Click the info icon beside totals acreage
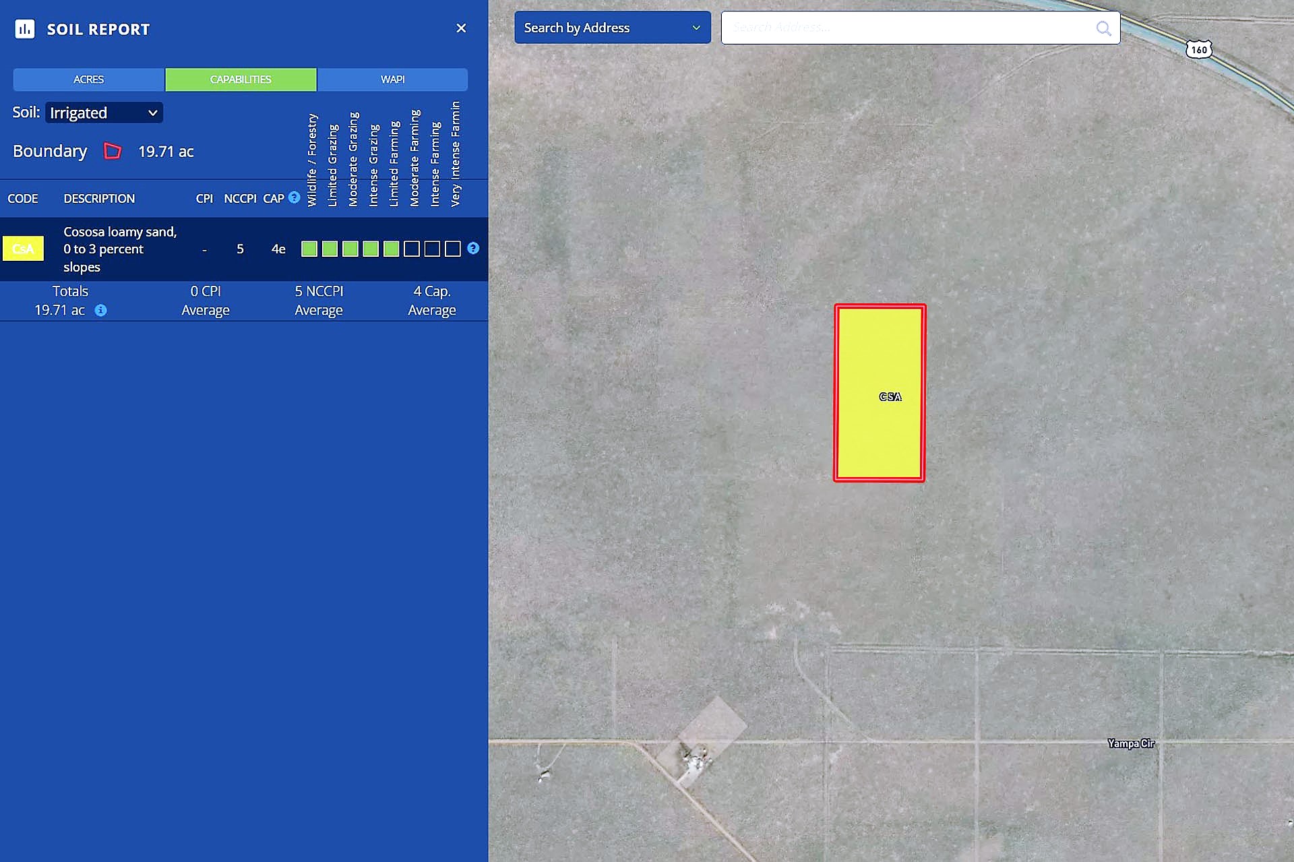This screenshot has height=862, width=1294. click(x=100, y=310)
